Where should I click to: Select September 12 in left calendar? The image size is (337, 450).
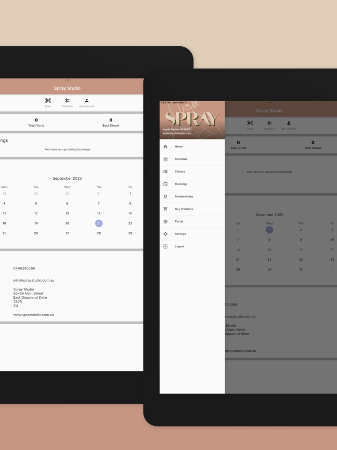point(36,213)
